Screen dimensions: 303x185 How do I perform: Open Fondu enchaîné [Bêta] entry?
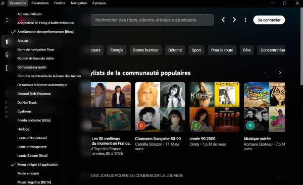pyautogui.click(x=34, y=120)
